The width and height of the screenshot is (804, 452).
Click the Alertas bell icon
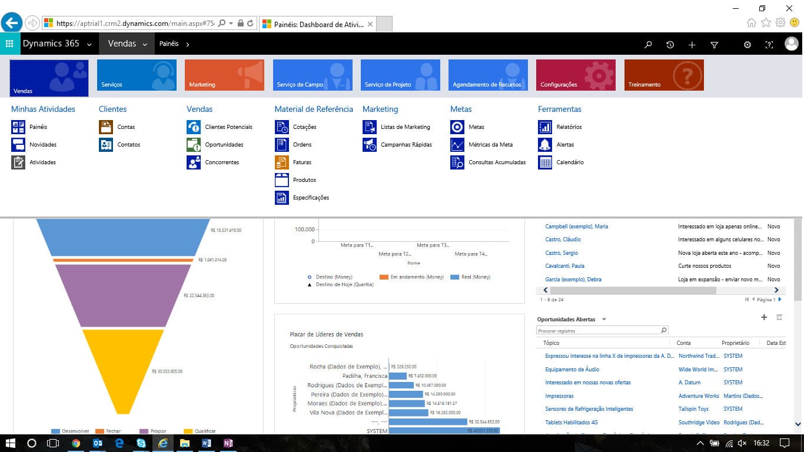[545, 145]
